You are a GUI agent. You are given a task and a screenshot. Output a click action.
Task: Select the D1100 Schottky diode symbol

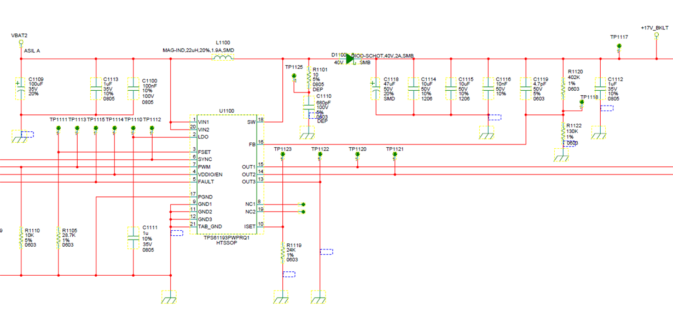click(x=351, y=59)
